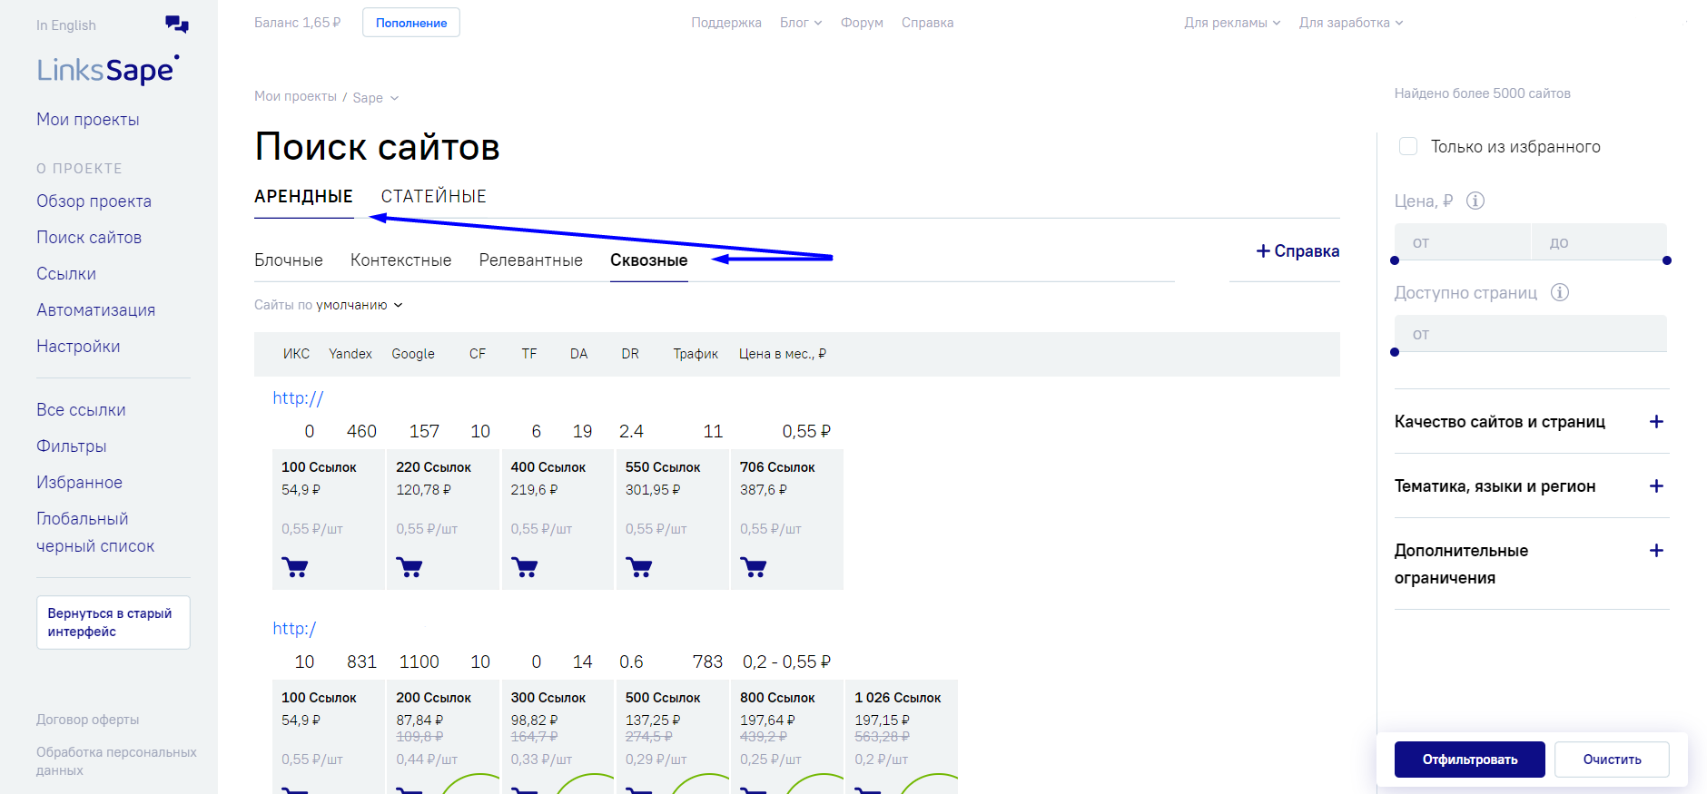Add 550 Ссылок package to cart
The height and width of the screenshot is (794, 1707).
pos(639,568)
